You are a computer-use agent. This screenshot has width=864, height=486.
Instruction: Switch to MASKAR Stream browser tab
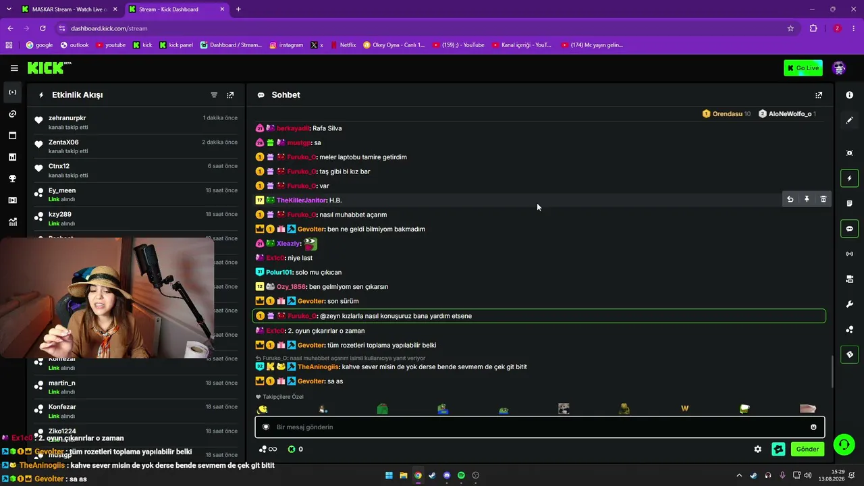pos(67,9)
